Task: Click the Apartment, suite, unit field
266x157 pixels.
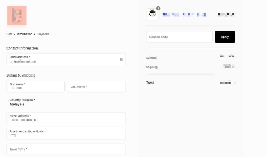Action: [66, 134]
